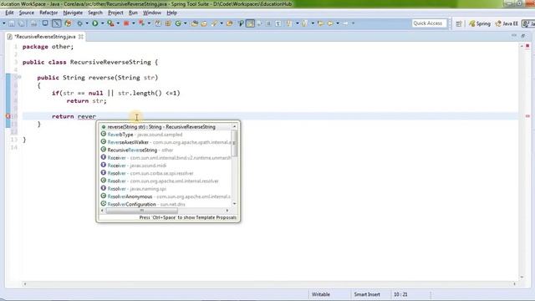Click the green Run button icon

pyautogui.click(x=94, y=23)
